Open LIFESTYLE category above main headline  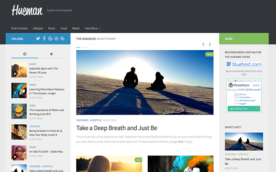point(96,120)
